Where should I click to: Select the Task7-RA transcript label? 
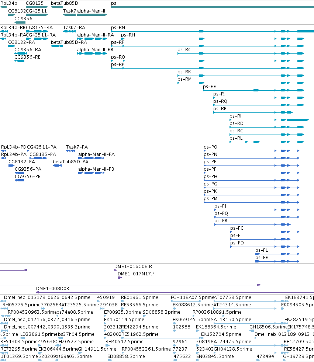pos(74,28)
